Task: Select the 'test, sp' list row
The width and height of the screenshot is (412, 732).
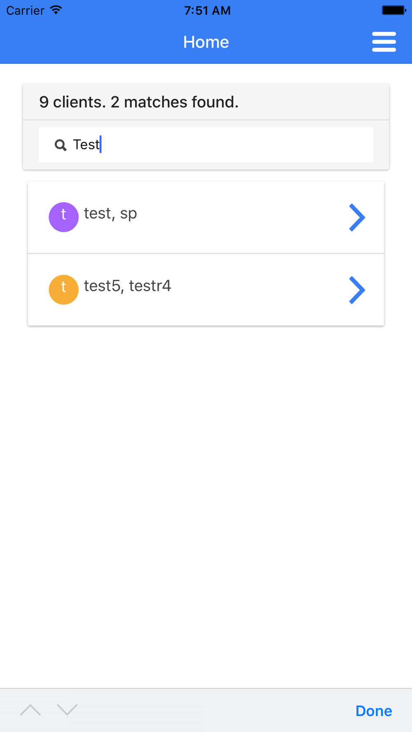Action: pyautogui.click(x=206, y=217)
